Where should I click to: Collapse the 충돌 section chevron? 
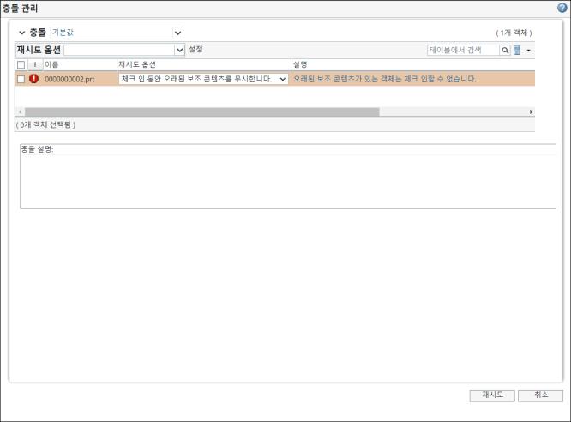point(21,33)
